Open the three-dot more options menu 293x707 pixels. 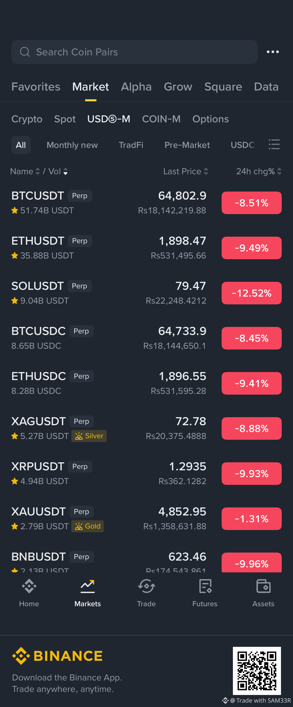pyautogui.click(x=273, y=52)
